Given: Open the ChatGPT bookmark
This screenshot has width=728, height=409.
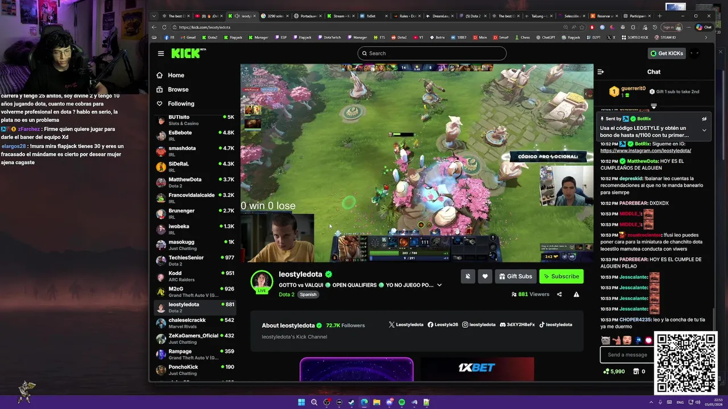Looking at the screenshot, I should (x=545, y=37).
